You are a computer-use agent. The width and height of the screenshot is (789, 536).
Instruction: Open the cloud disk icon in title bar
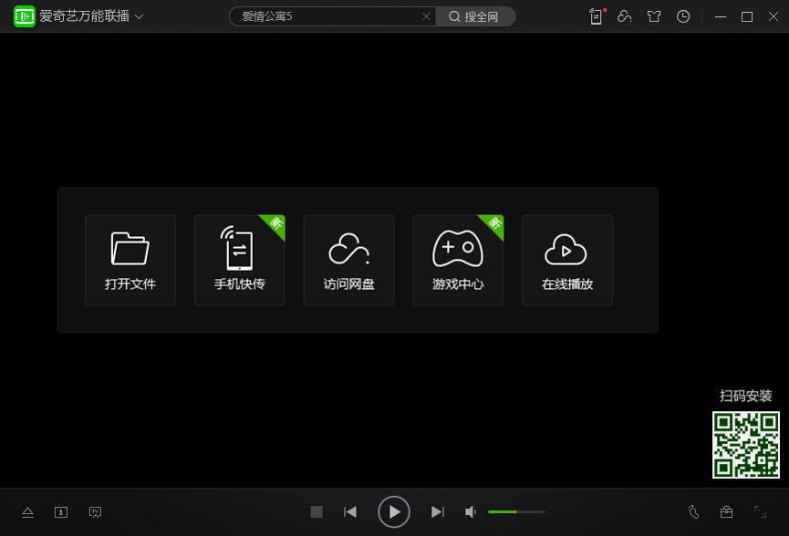pyautogui.click(x=625, y=16)
